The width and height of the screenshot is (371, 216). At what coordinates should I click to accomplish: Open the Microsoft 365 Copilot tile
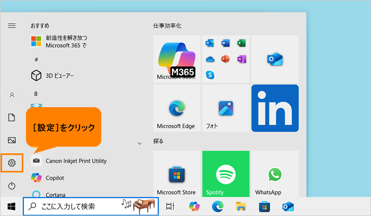[x=176, y=59]
